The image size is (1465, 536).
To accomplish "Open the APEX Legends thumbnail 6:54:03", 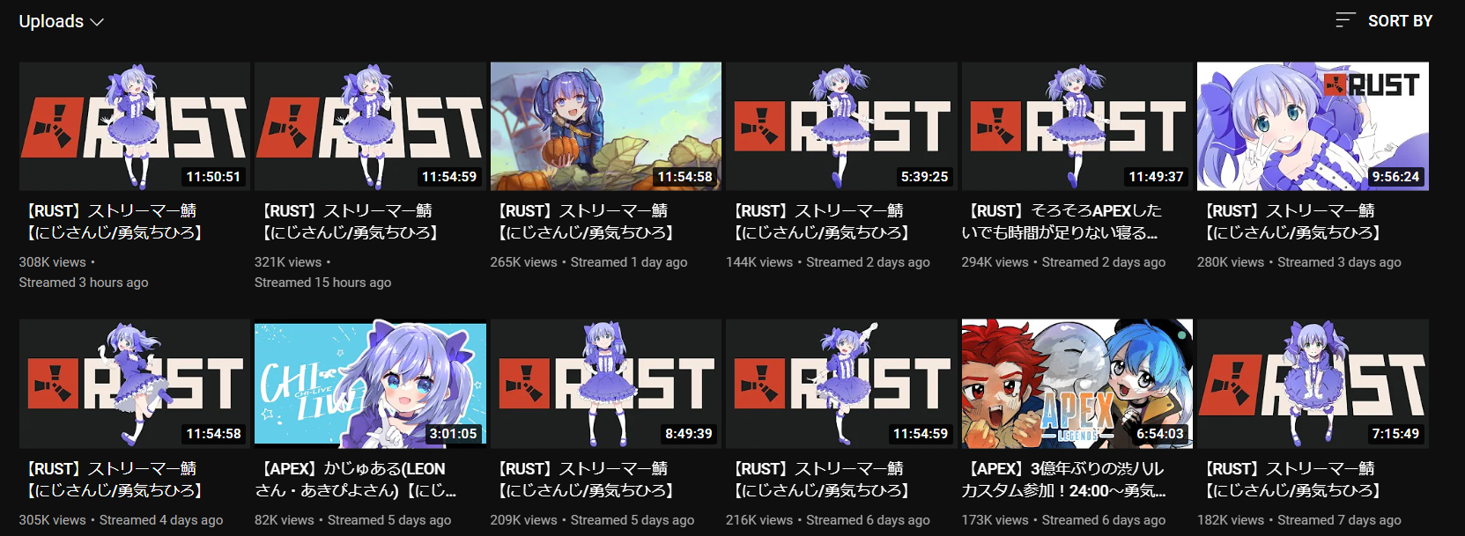I will 1077,384.
